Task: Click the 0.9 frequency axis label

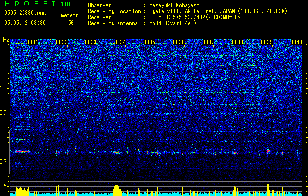Action: (4, 113)
